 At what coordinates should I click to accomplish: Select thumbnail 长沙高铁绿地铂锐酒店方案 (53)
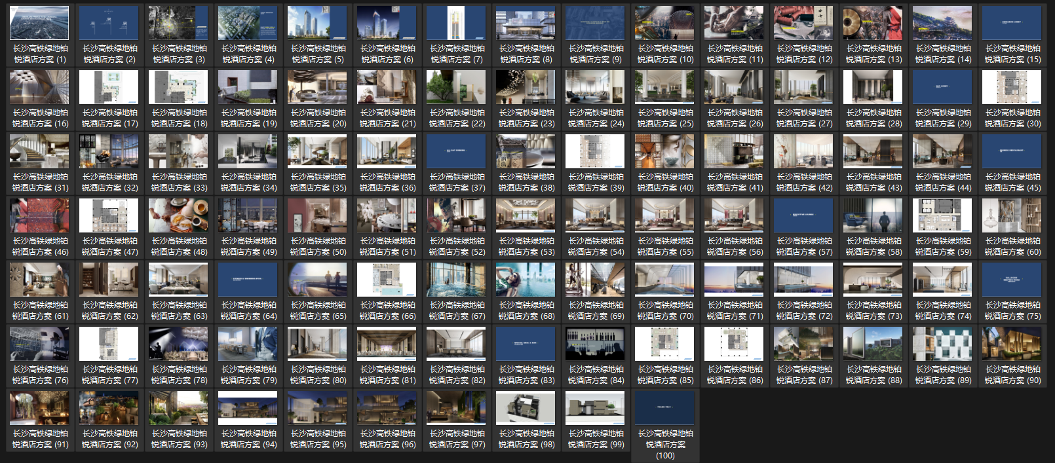coord(526,216)
